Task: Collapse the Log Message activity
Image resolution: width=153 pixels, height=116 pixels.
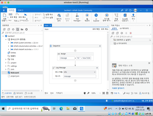Action: point(97,68)
